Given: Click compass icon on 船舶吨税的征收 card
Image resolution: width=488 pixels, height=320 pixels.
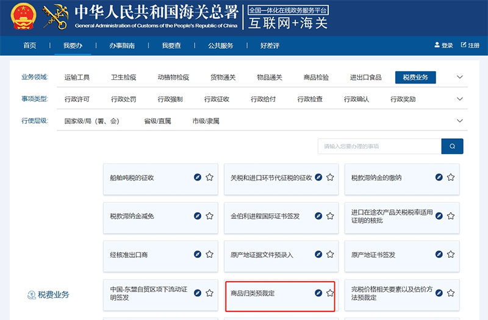Looking at the screenshot, I should click(x=197, y=177).
